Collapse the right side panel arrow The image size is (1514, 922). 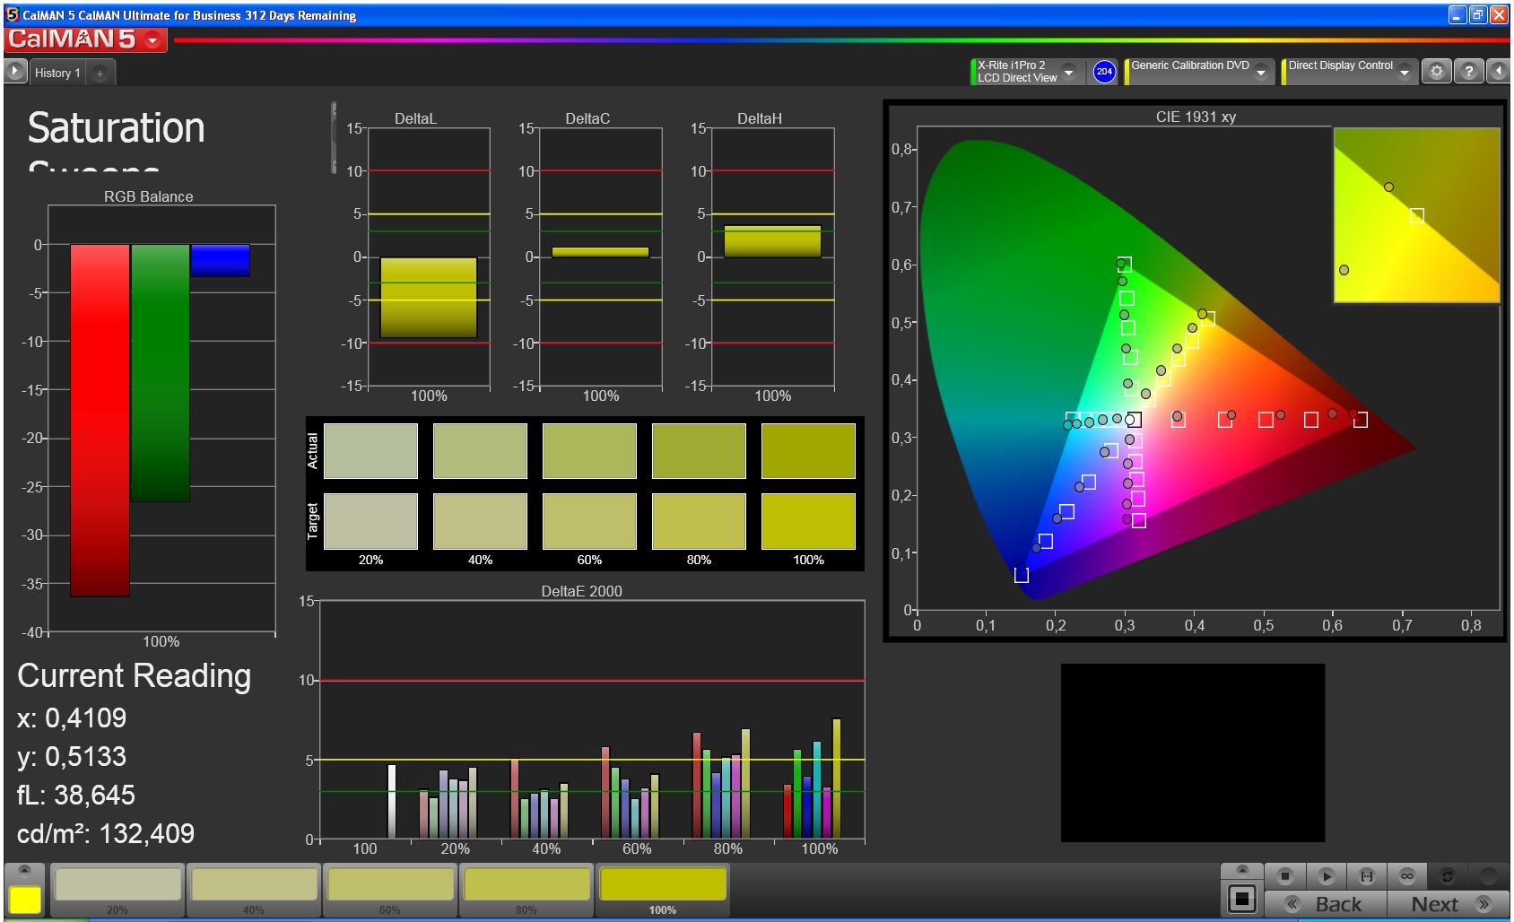1499,72
